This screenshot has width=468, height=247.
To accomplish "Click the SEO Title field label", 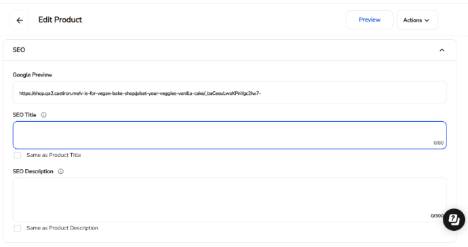I will pyautogui.click(x=24, y=115).
